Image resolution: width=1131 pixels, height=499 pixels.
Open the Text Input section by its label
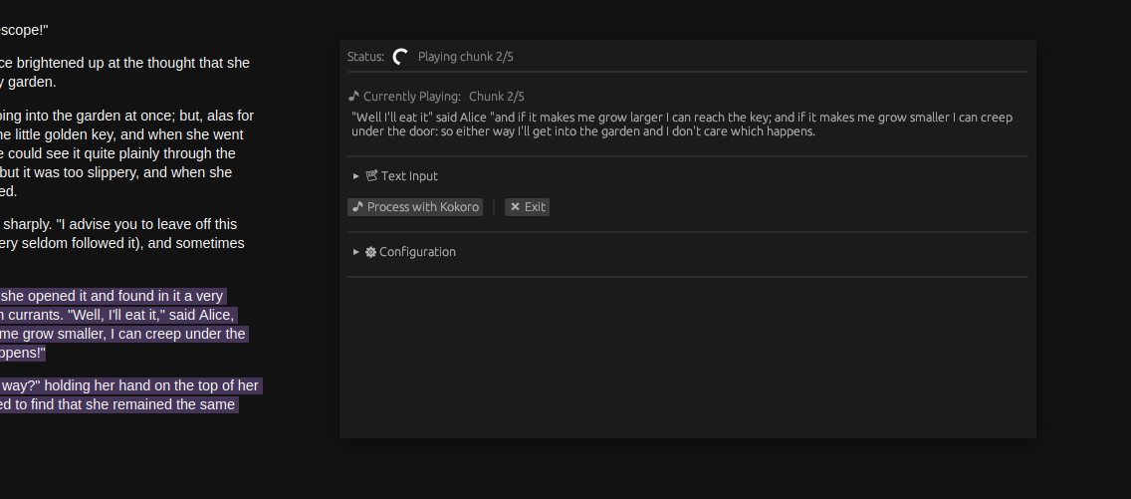coord(409,176)
